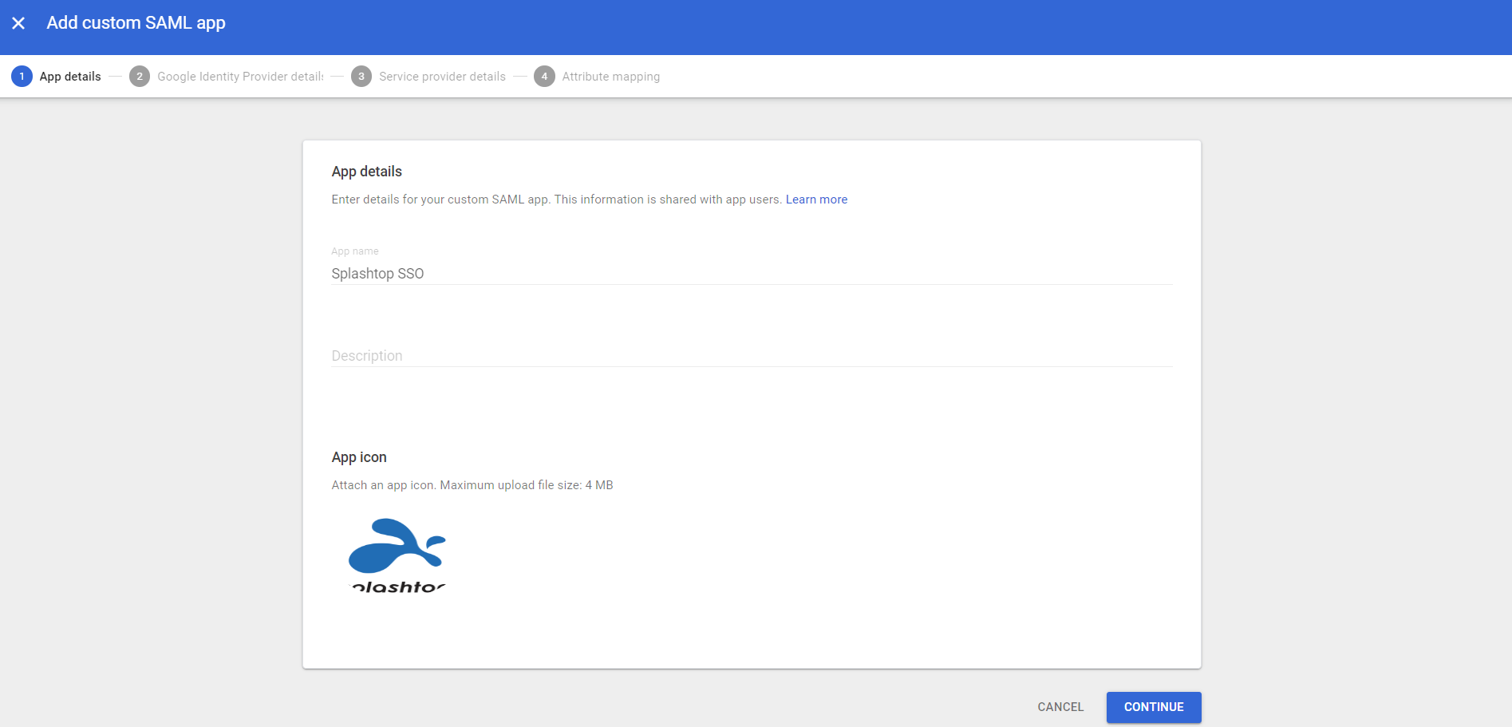Click the blue Splashtop splash logo graphic
Screen dimensions: 1512x727
(x=397, y=545)
